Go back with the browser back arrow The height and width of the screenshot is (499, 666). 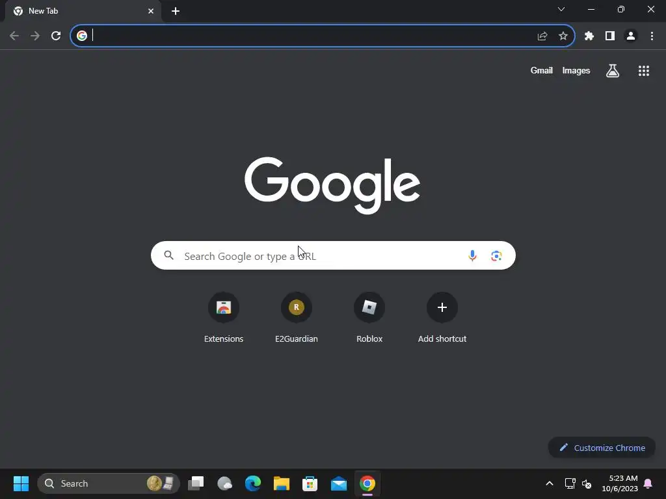(14, 36)
